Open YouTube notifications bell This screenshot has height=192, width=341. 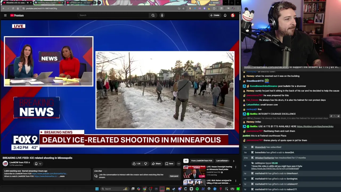point(225,15)
